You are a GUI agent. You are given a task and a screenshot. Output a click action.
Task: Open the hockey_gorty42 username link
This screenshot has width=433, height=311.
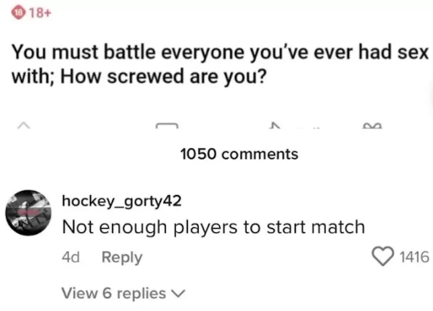[x=121, y=201]
